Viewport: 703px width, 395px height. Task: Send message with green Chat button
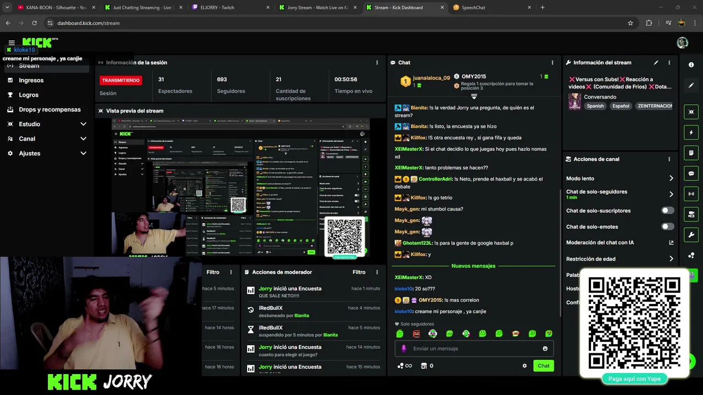[543, 366]
